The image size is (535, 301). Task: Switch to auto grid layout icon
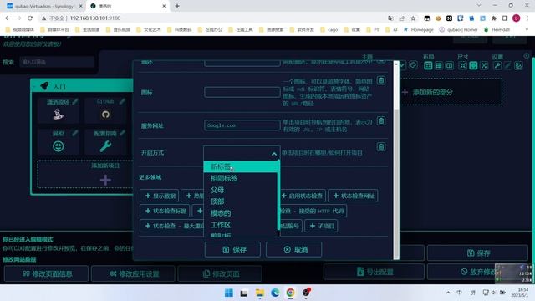pos(428,65)
